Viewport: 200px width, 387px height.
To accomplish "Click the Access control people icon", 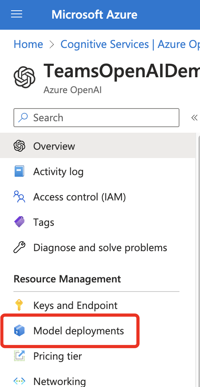I will coord(19,197).
